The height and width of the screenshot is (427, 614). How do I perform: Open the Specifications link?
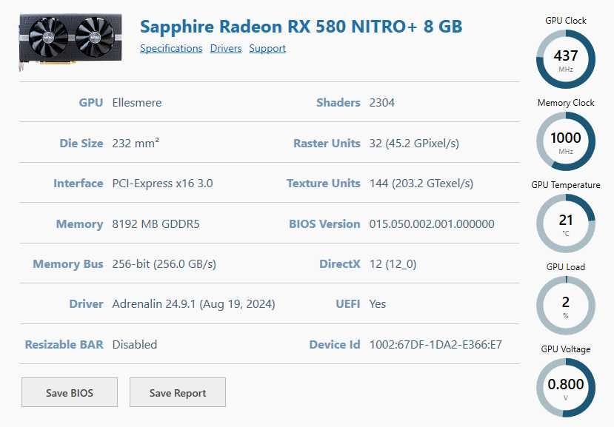(x=171, y=49)
